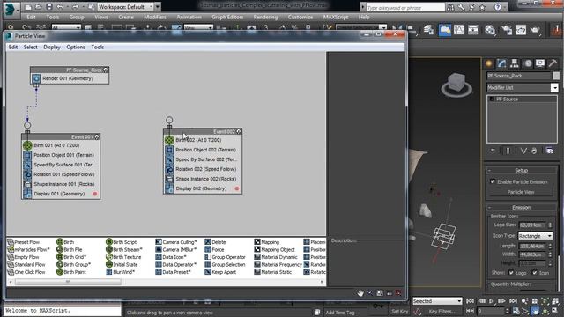Open the Rendering menu in main menu bar
The width and height of the screenshot is (564, 317).
pyautogui.click(x=265, y=18)
